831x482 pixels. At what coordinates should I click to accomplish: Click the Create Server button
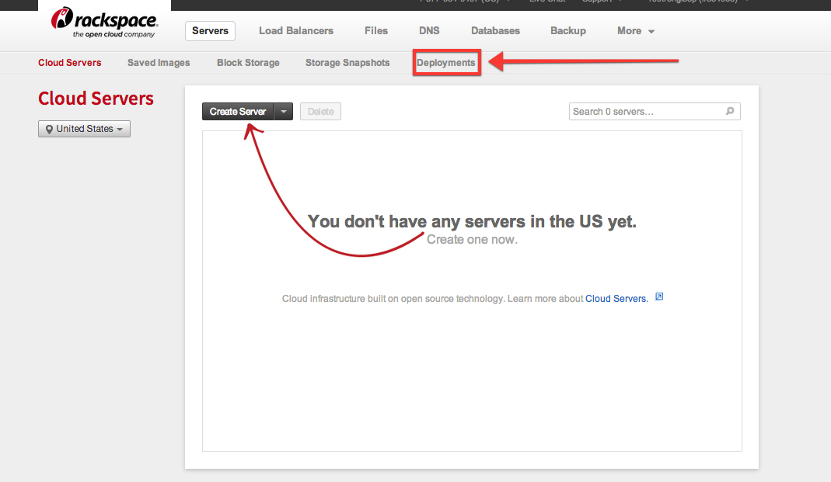(x=238, y=112)
